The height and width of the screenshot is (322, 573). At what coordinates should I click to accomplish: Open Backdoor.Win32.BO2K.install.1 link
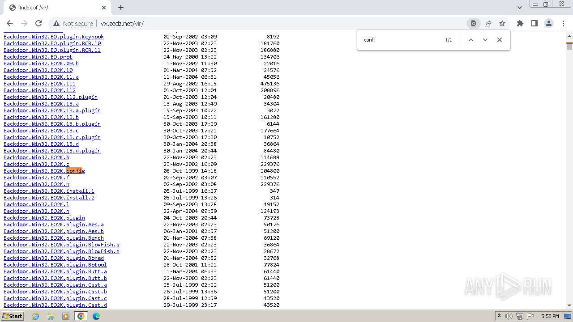[x=49, y=191]
